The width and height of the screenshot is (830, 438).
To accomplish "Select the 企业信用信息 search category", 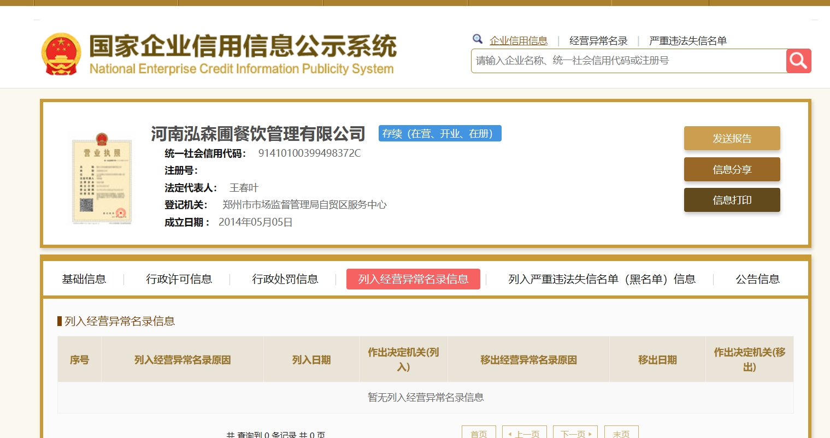I will pyautogui.click(x=519, y=41).
